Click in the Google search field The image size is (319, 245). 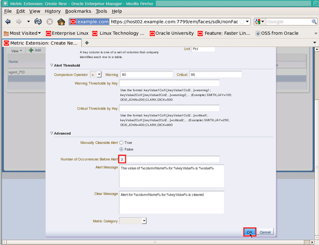[289, 22]
